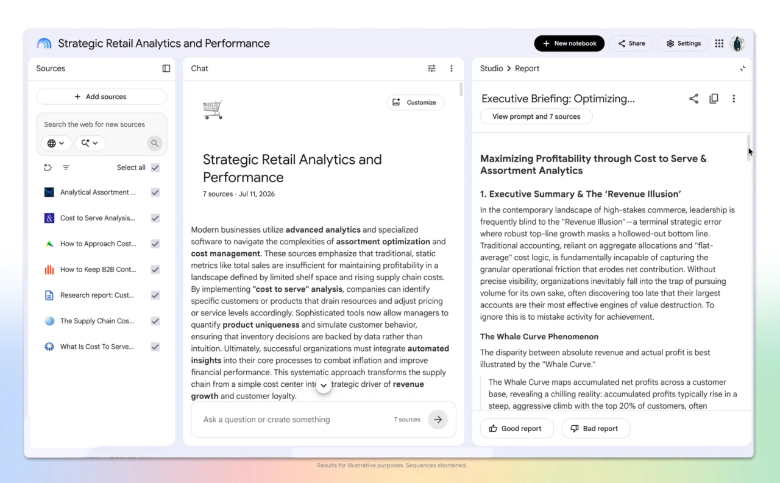
Task: Click the Customize button in chat
Action: pos(415,102)
